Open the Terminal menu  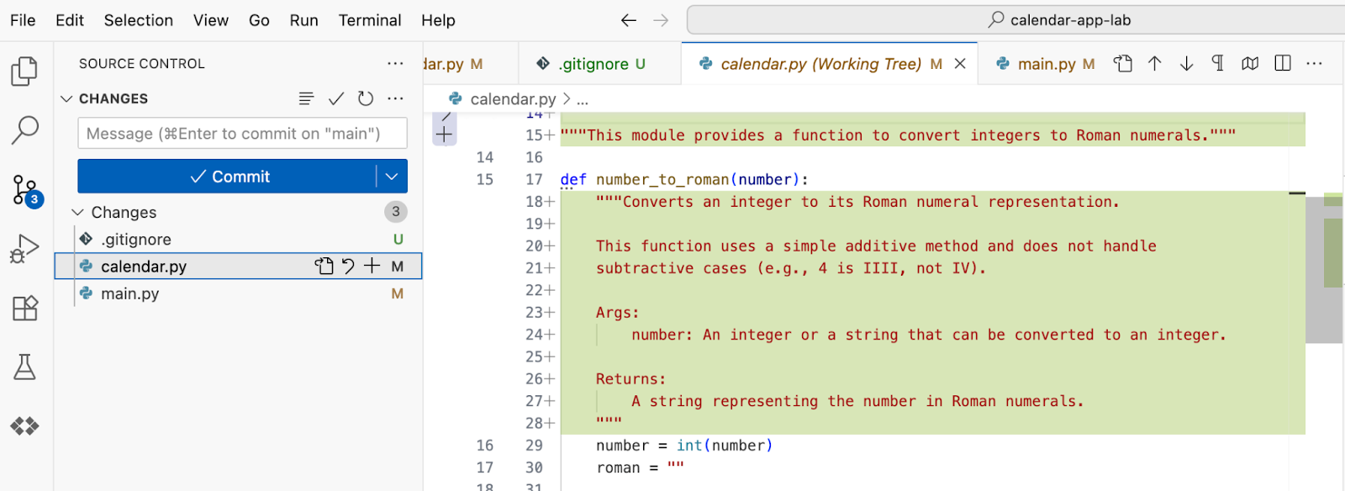(x=369, y=20)
